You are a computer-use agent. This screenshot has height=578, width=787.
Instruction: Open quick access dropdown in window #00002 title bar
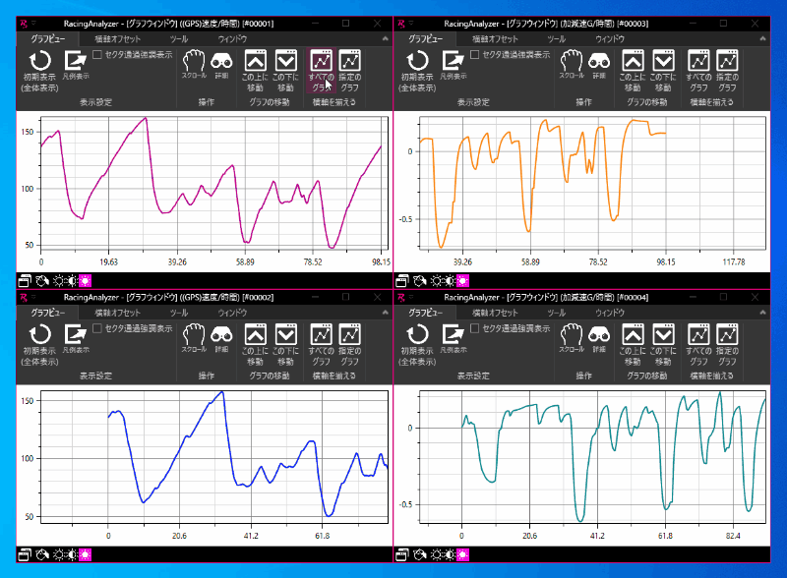(x=31, y=297)
